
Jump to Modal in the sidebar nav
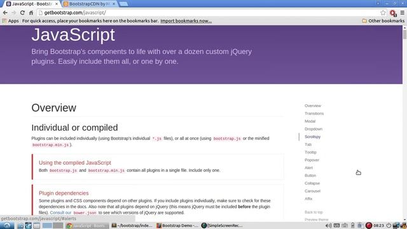[310, 121]
